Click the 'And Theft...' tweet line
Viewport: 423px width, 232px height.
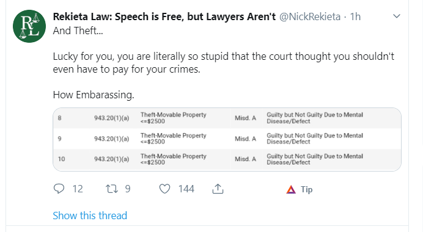tap(78, 31)
